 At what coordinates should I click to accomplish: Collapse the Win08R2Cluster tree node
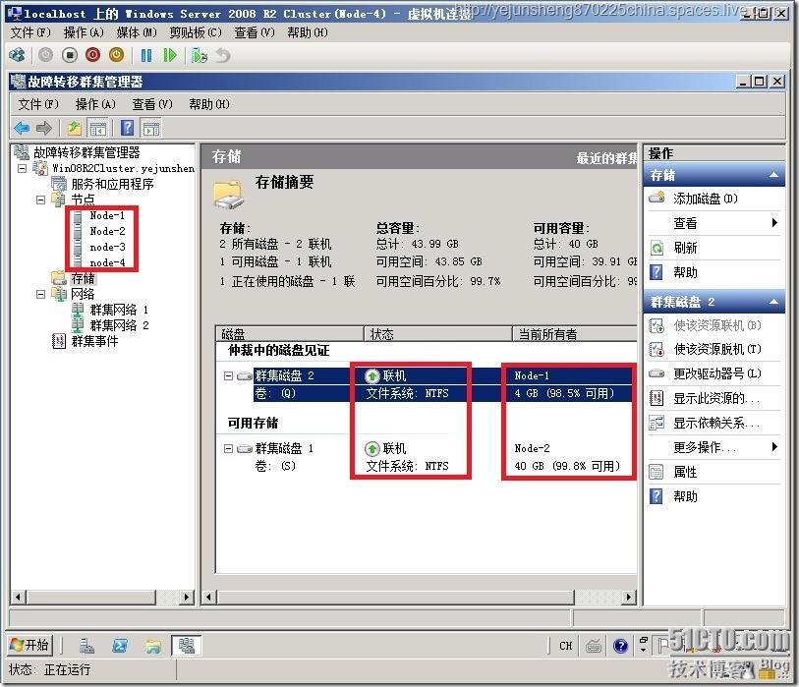coord(22,168)
